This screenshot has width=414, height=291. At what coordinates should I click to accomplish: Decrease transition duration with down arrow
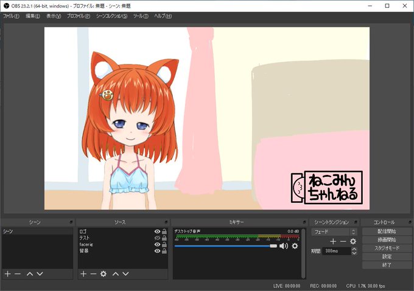pos(354,253)
